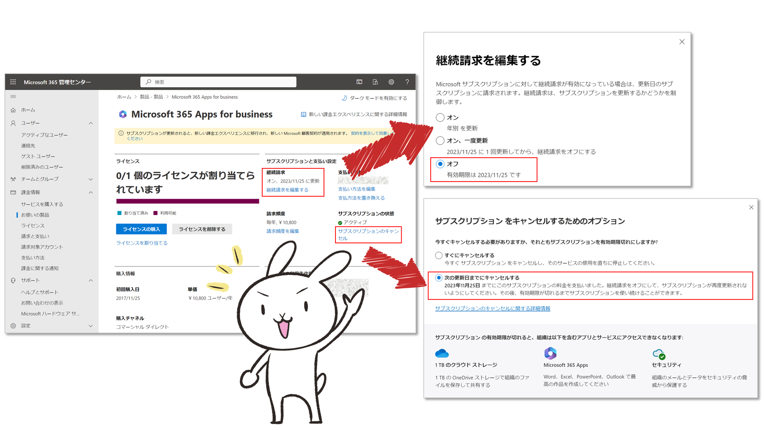Open お問い合わせの表示 in sidebar

[x=42, y=303]
